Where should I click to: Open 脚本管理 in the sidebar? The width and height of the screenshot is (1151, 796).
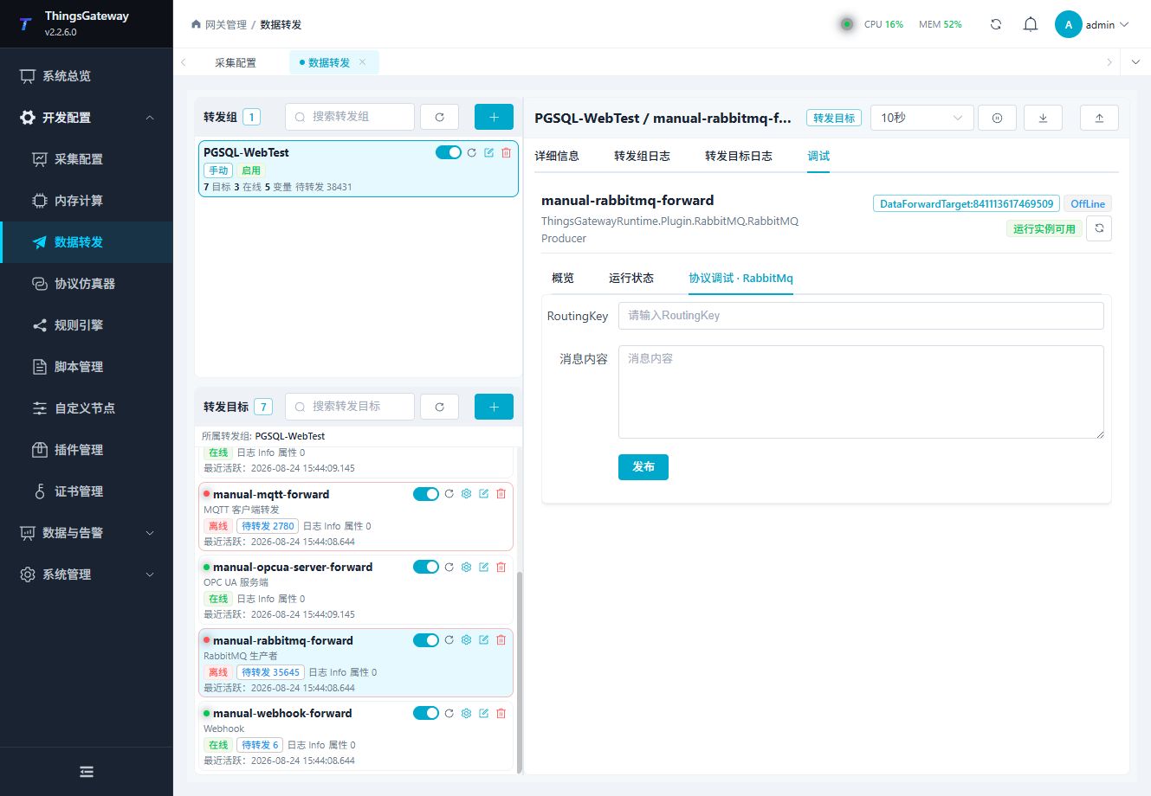87,367
